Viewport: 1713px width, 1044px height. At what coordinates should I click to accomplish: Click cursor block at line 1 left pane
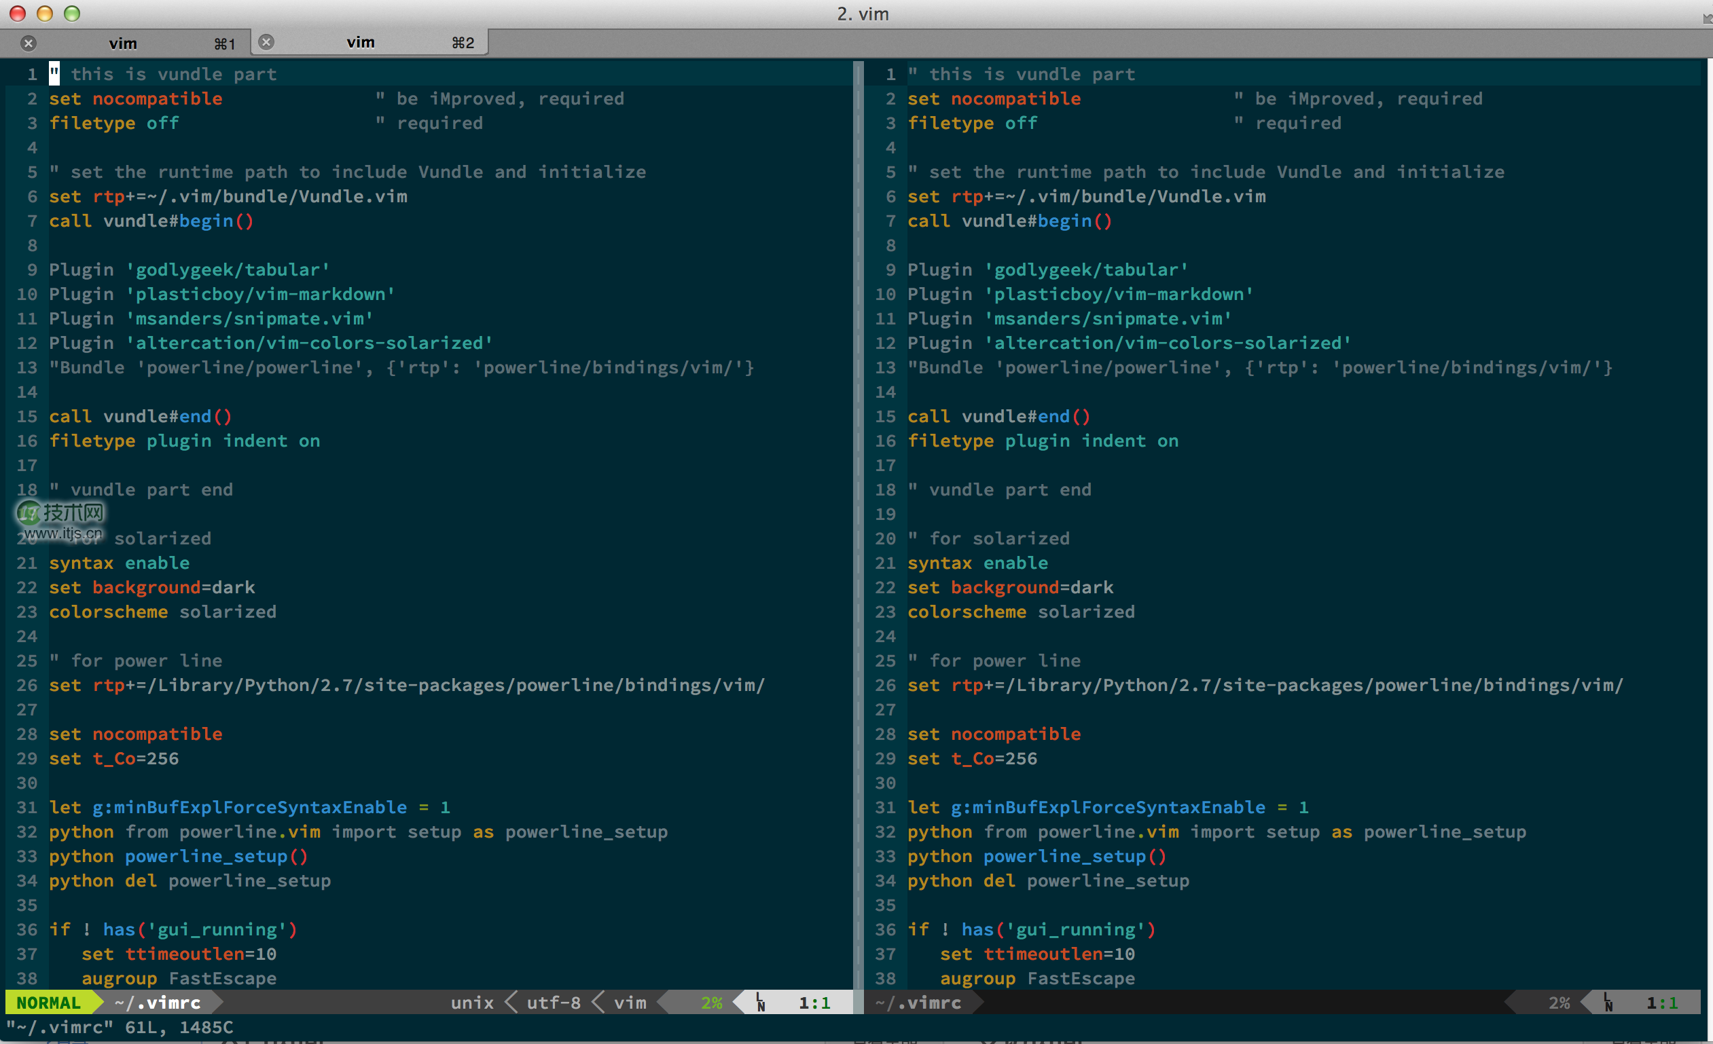coord(54,73)
